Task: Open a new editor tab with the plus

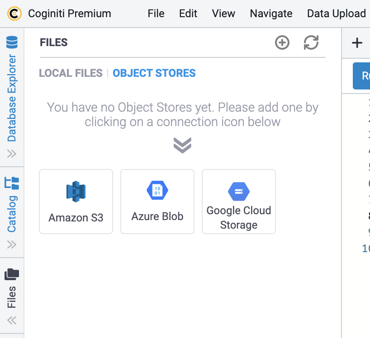Action: (356, 42)
